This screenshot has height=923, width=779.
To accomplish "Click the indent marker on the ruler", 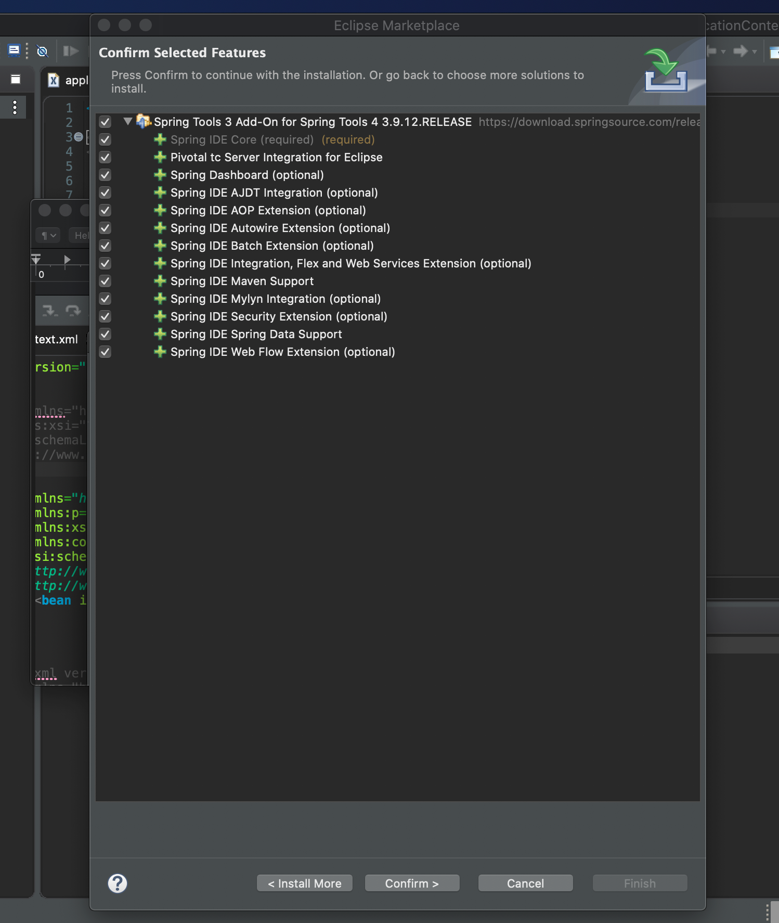I will 36,260.
